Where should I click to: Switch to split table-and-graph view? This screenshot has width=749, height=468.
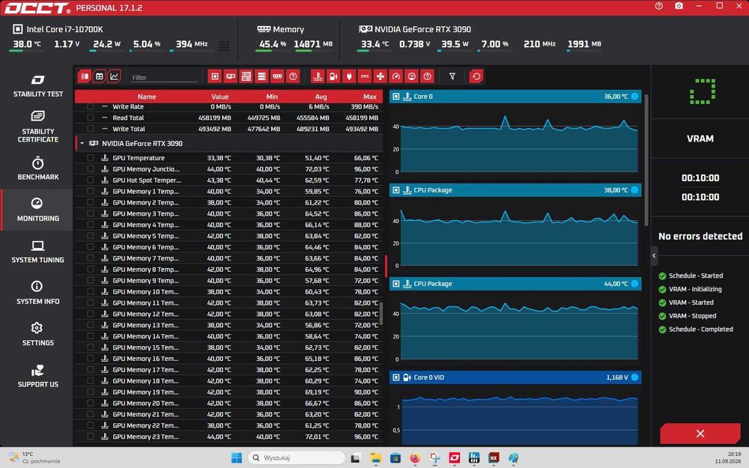(85, 76)
